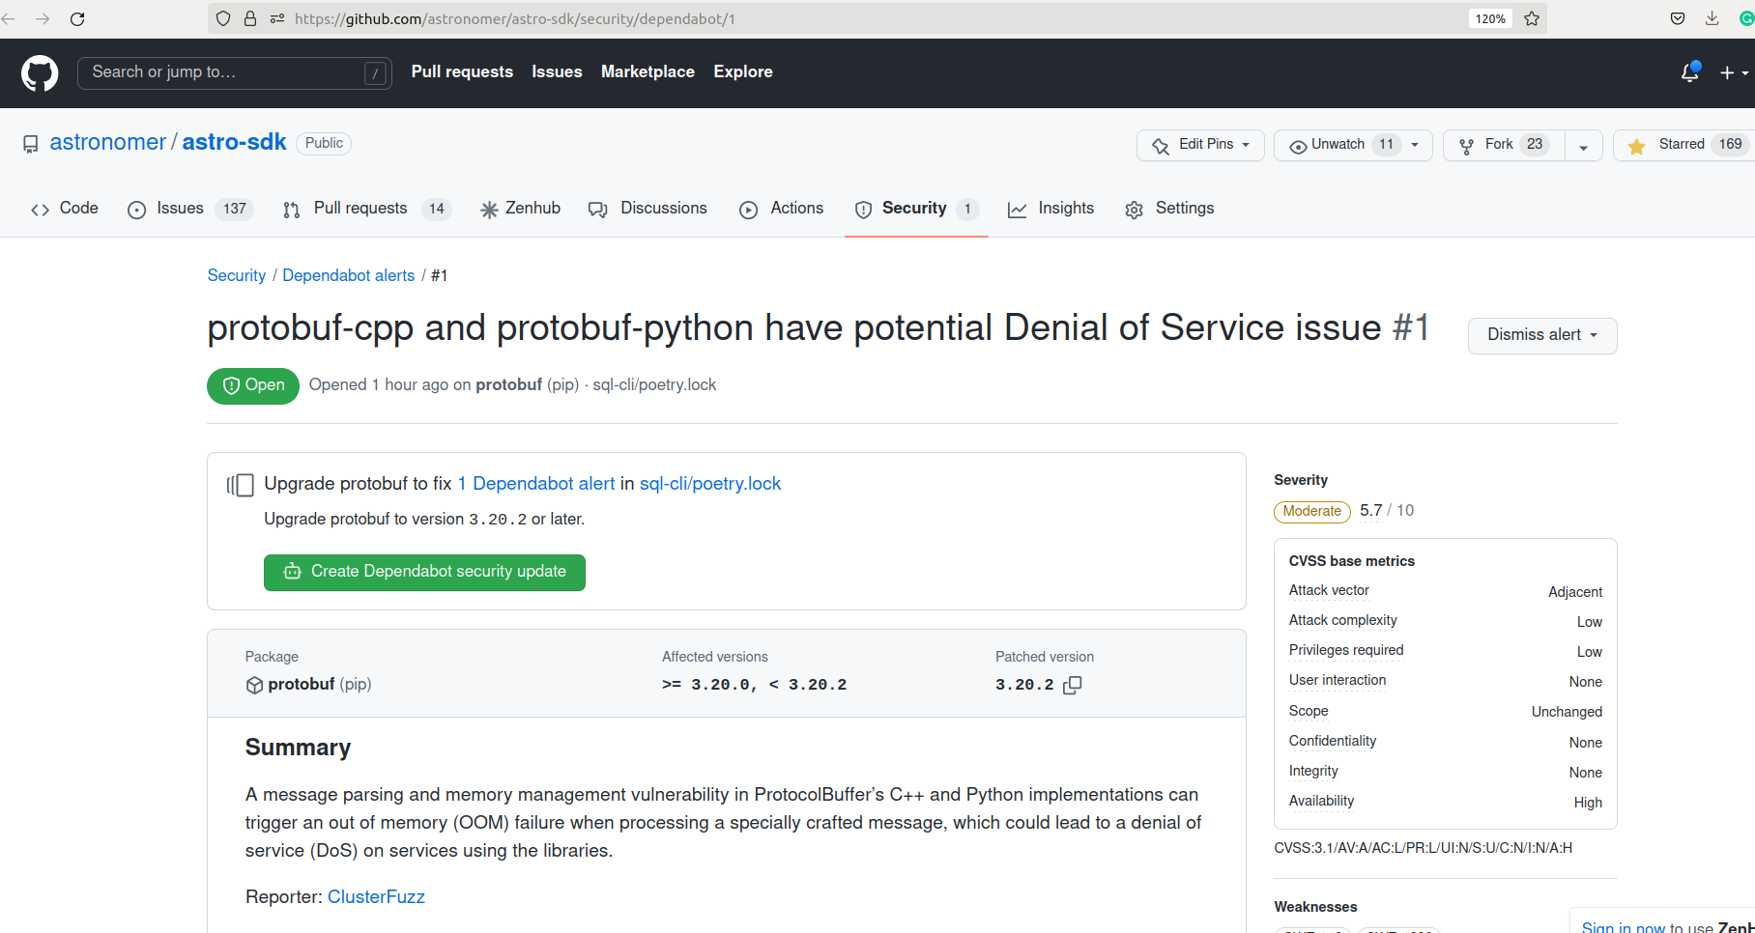
Task: Select the Security tab
Action: pos(916,209)
